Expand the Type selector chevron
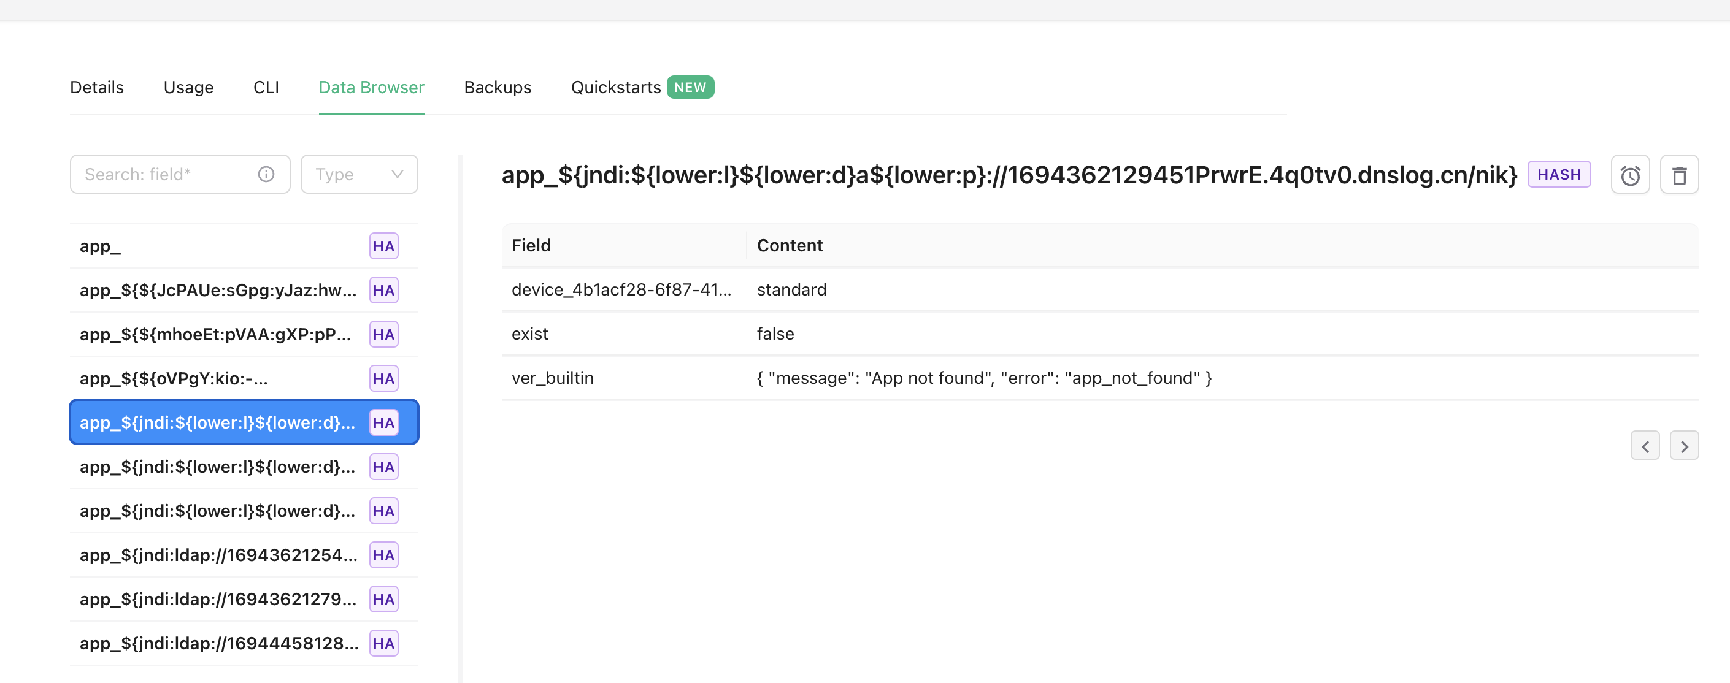The image size is (1730, 683). coord(396,174)
